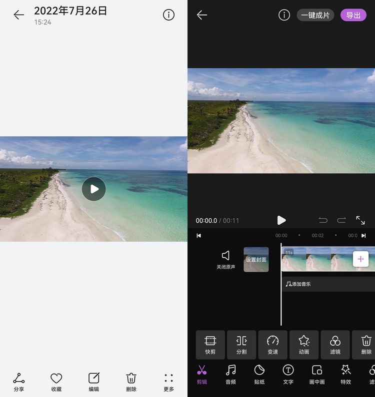Switch to the 贴纸 sticker tab

[x=259, y=375]
